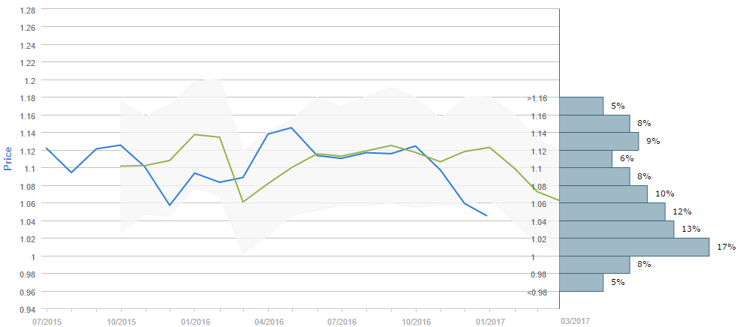Select the 10% distribution bar

click(x=603, y=194)
